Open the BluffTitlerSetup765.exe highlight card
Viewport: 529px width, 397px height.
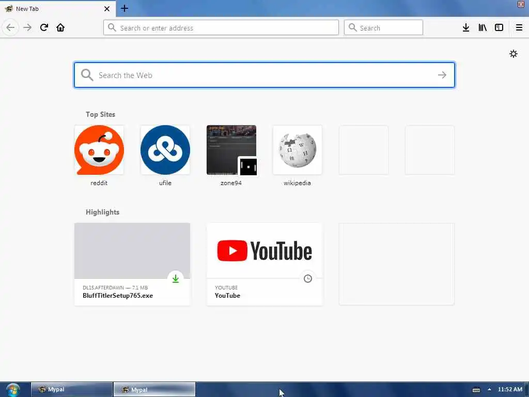pos(132,264)
